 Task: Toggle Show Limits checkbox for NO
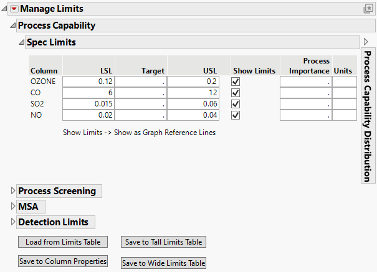coord(235,115)
